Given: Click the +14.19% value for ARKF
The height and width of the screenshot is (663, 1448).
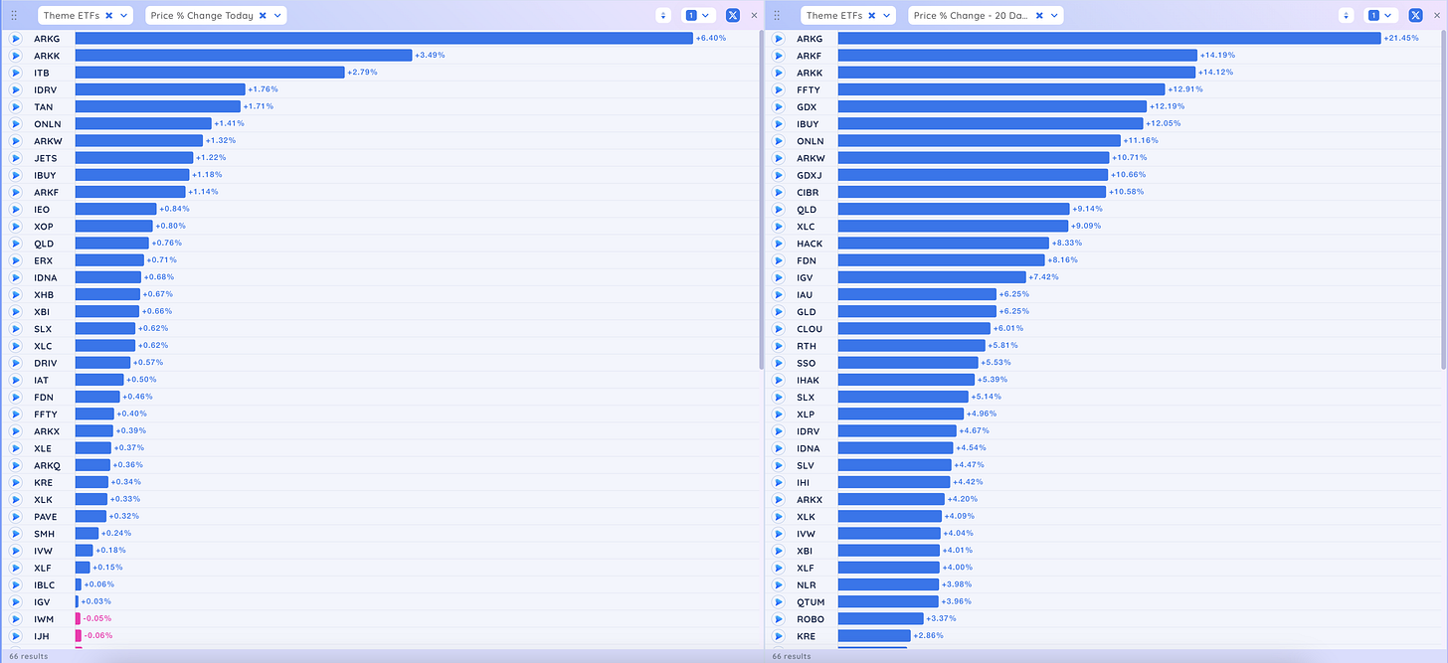Looking at the screenshot, I should tap(1218, 56).
